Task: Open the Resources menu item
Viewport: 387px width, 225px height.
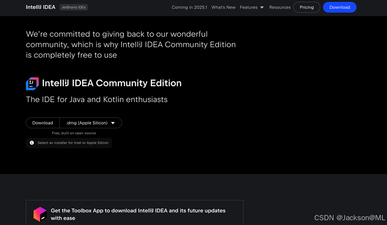Action: pos(280,7)
